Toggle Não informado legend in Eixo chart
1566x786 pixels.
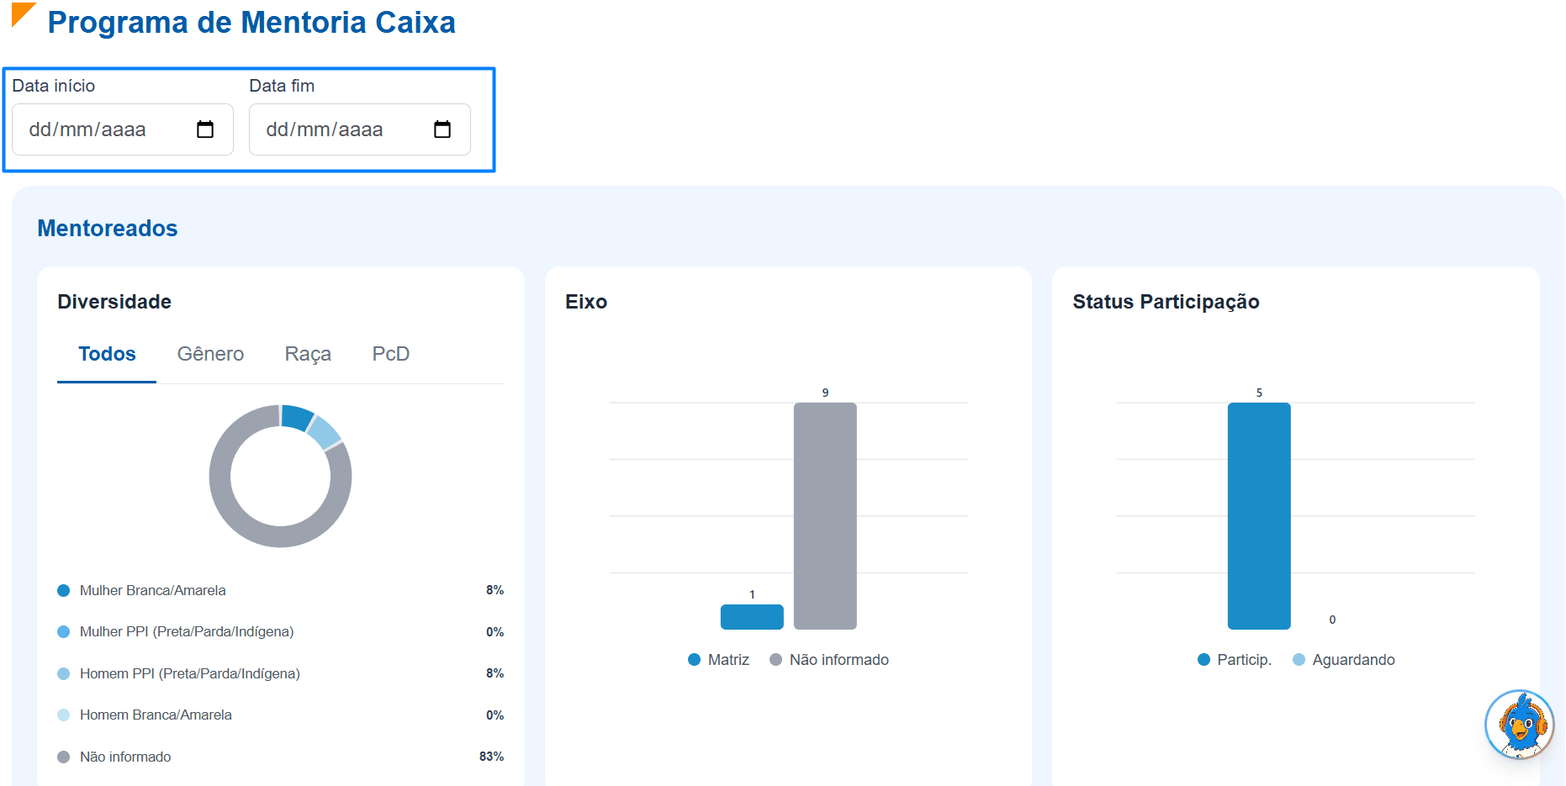pyautogui.click(x=829, y=660)
